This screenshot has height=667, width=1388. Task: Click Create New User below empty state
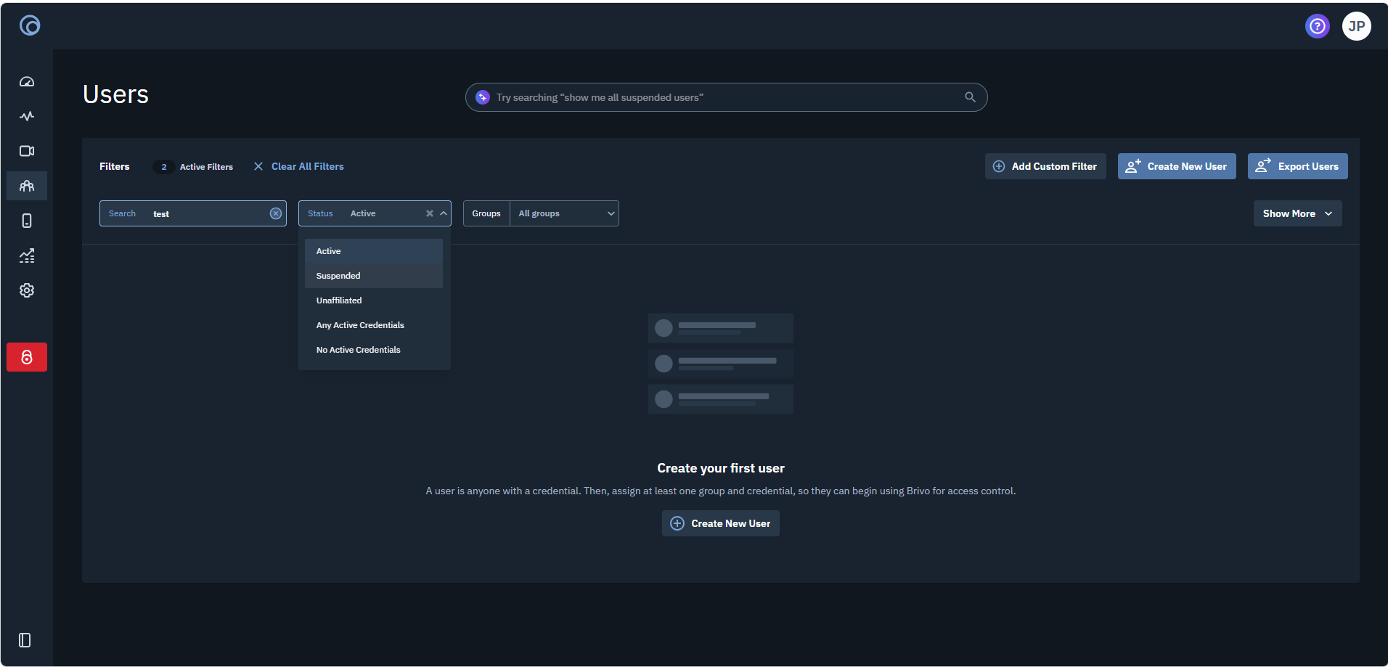click(720, 523)
